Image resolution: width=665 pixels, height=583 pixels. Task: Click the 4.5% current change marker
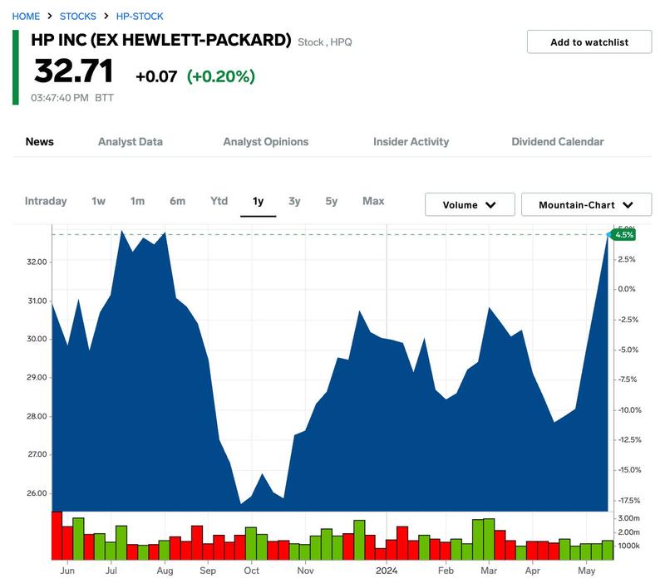coord(623,235)
